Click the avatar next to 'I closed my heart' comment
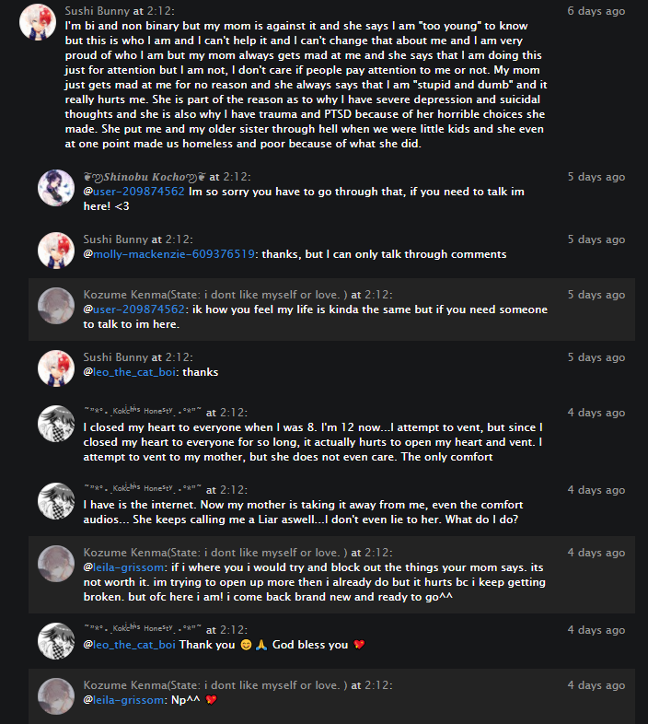 click(x=55, y=424)
